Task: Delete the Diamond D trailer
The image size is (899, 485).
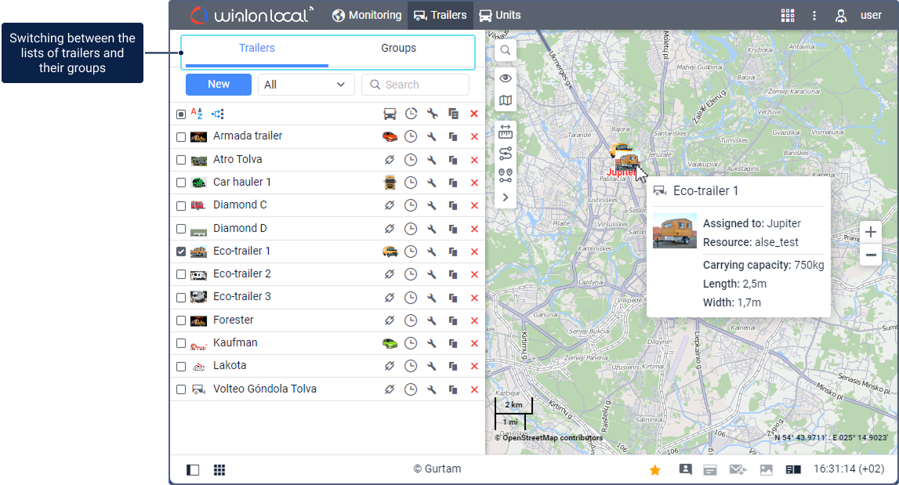Action: [474, 229]
